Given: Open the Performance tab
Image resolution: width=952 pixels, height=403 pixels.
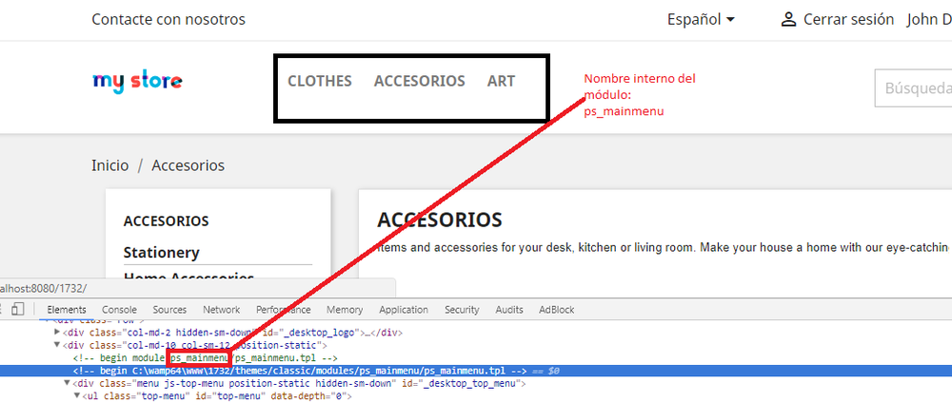Looking at the screenshot, I should (x=283, y=310).
